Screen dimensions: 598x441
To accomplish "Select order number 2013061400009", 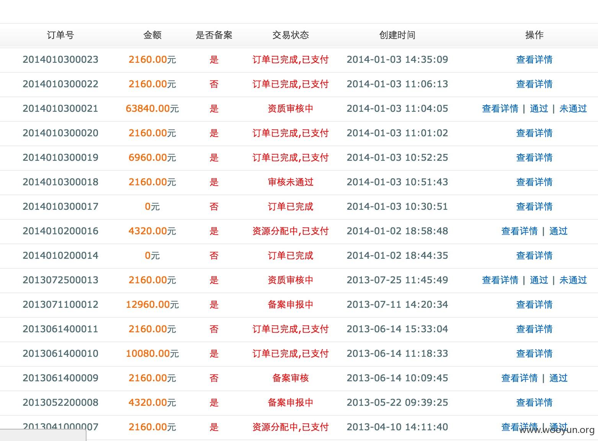I will (x=60, y=378).
